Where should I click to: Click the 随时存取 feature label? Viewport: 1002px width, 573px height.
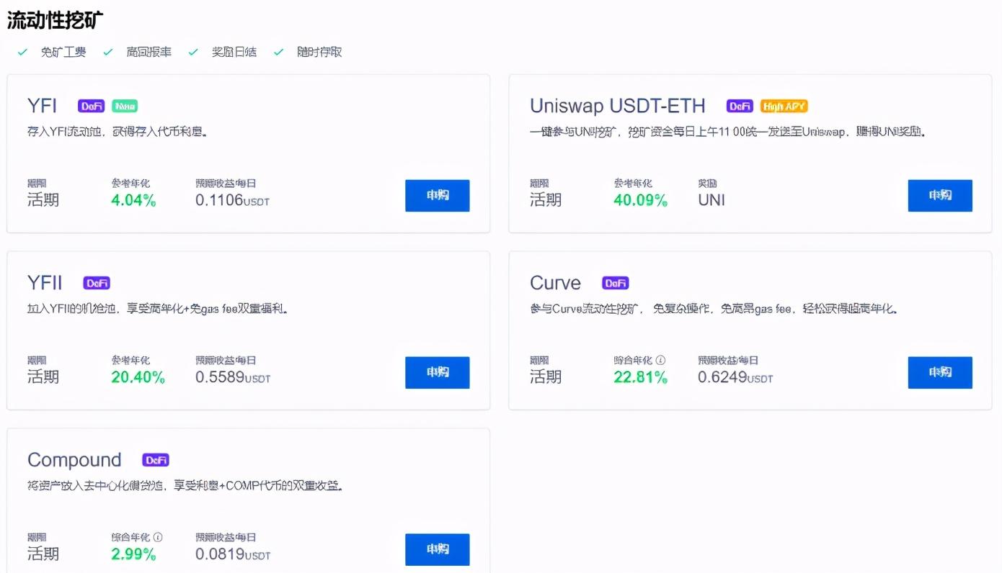(x=319, y=52)
